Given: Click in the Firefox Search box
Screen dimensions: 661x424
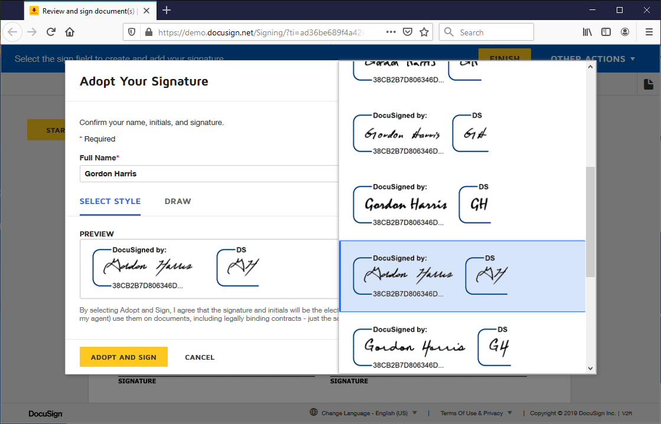Looking at the screenshot, I should (x=487, y=32).
